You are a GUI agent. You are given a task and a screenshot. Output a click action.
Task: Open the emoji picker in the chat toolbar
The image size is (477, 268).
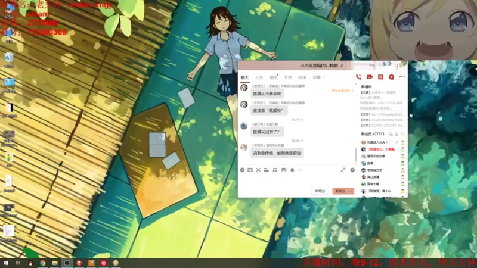coord(242,170)
